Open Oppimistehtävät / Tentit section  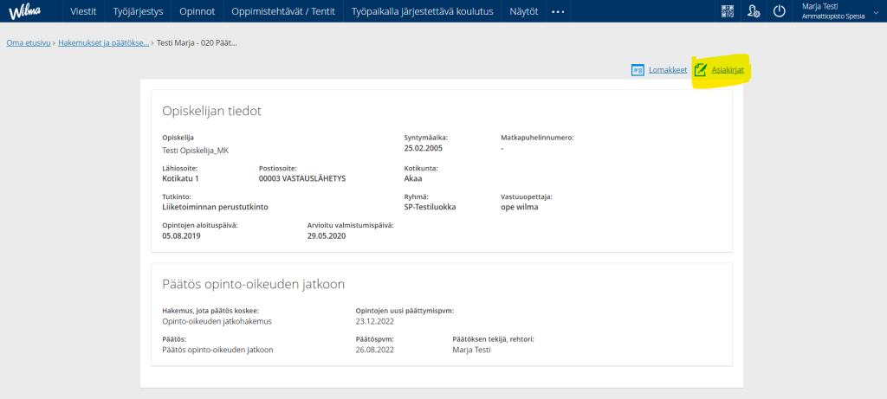click(x=282, y=11)
